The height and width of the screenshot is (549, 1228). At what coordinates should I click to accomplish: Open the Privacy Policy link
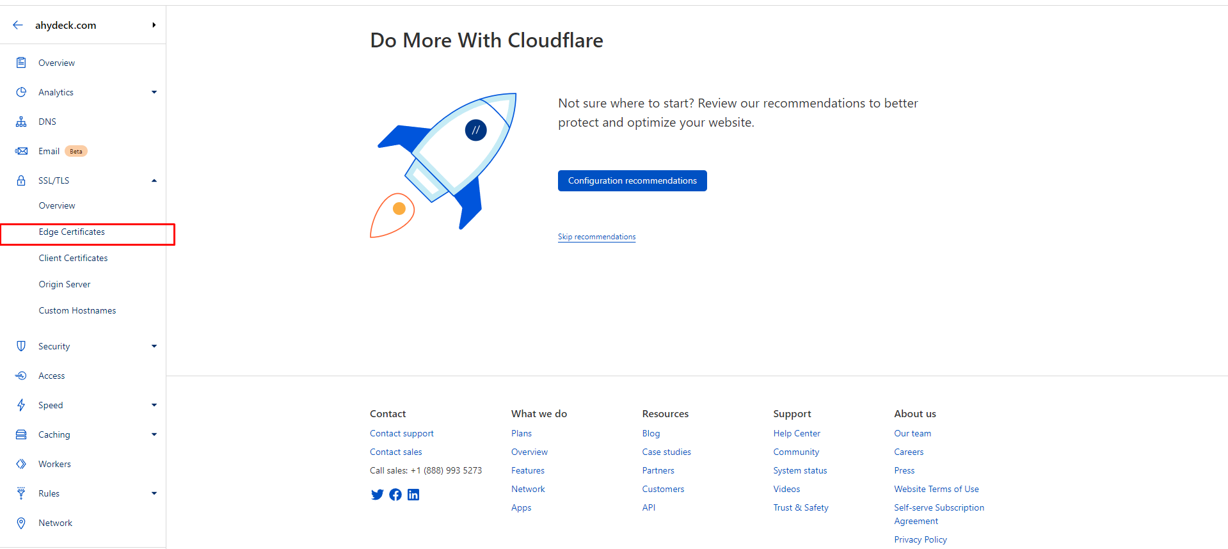tap(921, 539)
